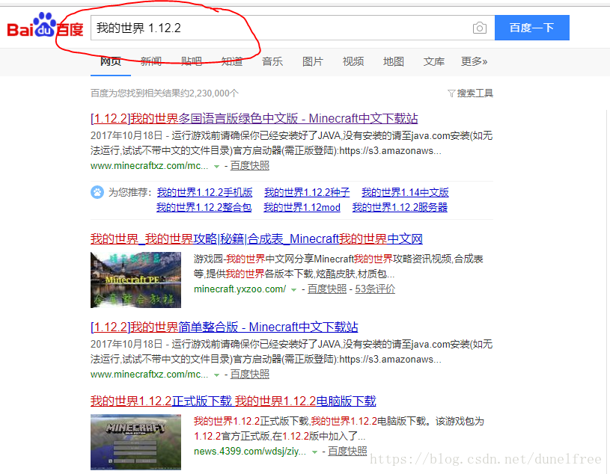Screen dimensions: 610x474
Task: Click the search tools filter icon
Action: pyautogui.click(x=451, y=93)
